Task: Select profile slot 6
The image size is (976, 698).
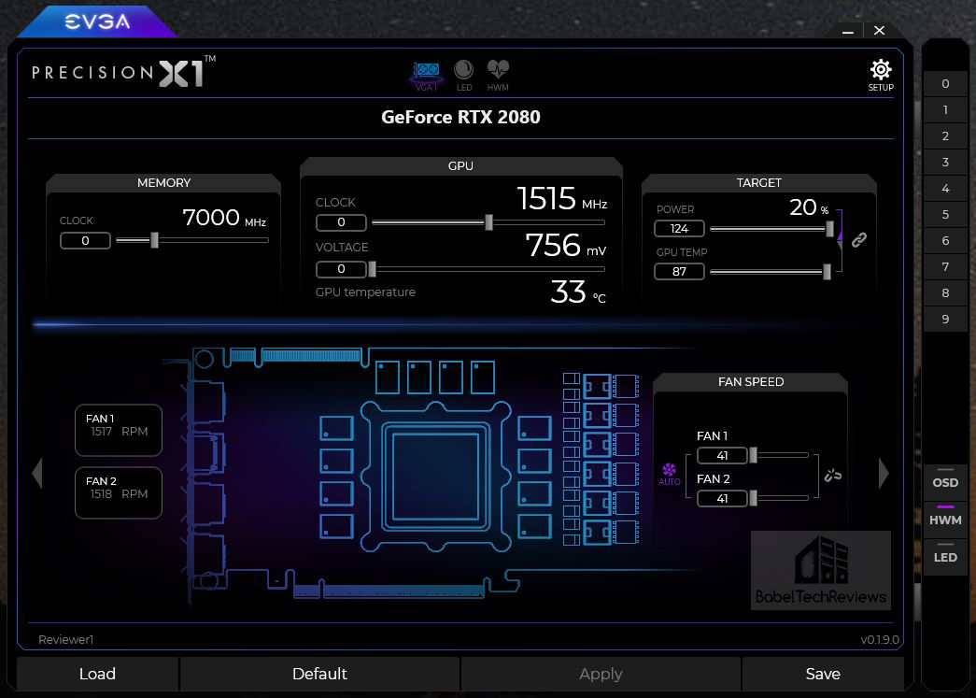Action: 945,241
